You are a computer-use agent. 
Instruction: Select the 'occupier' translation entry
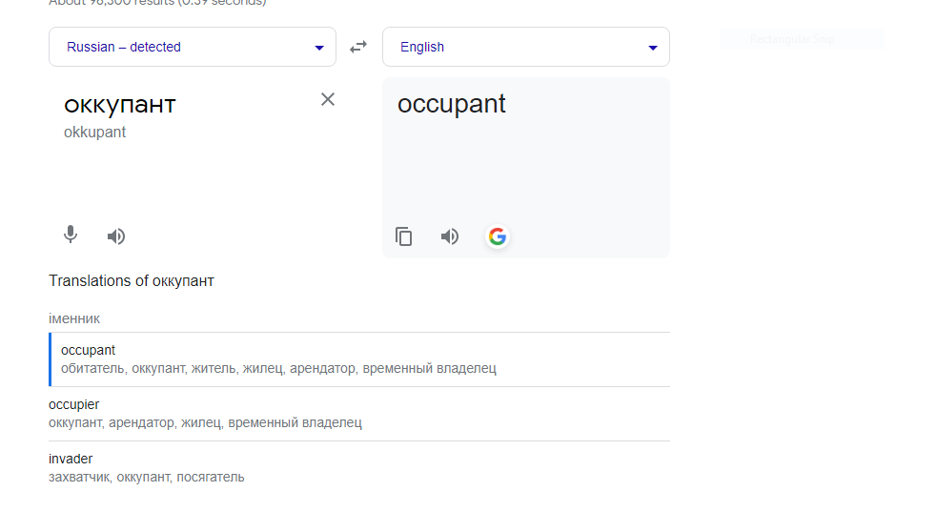tap(73, 404)
